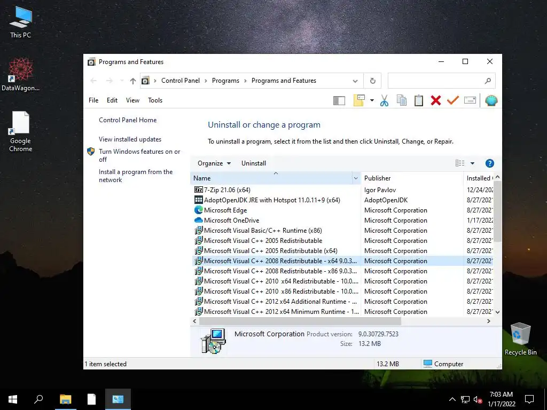Open the Edit menu
The width and height of the screenshot is (547, 410).
tap(112, 100)
